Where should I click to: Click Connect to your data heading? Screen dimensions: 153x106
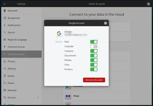pyautogui.click(x=97, y=14)
